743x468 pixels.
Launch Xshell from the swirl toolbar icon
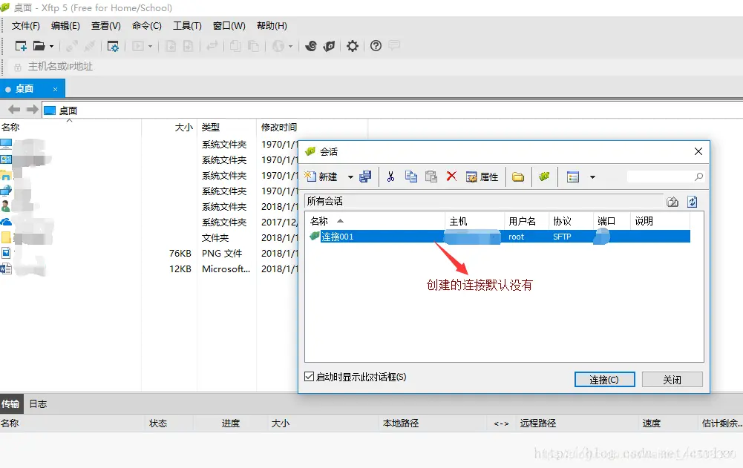click(x=311, y=46)
